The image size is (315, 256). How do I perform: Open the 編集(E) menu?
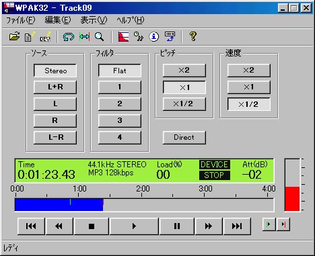click(x=58, y=20)
